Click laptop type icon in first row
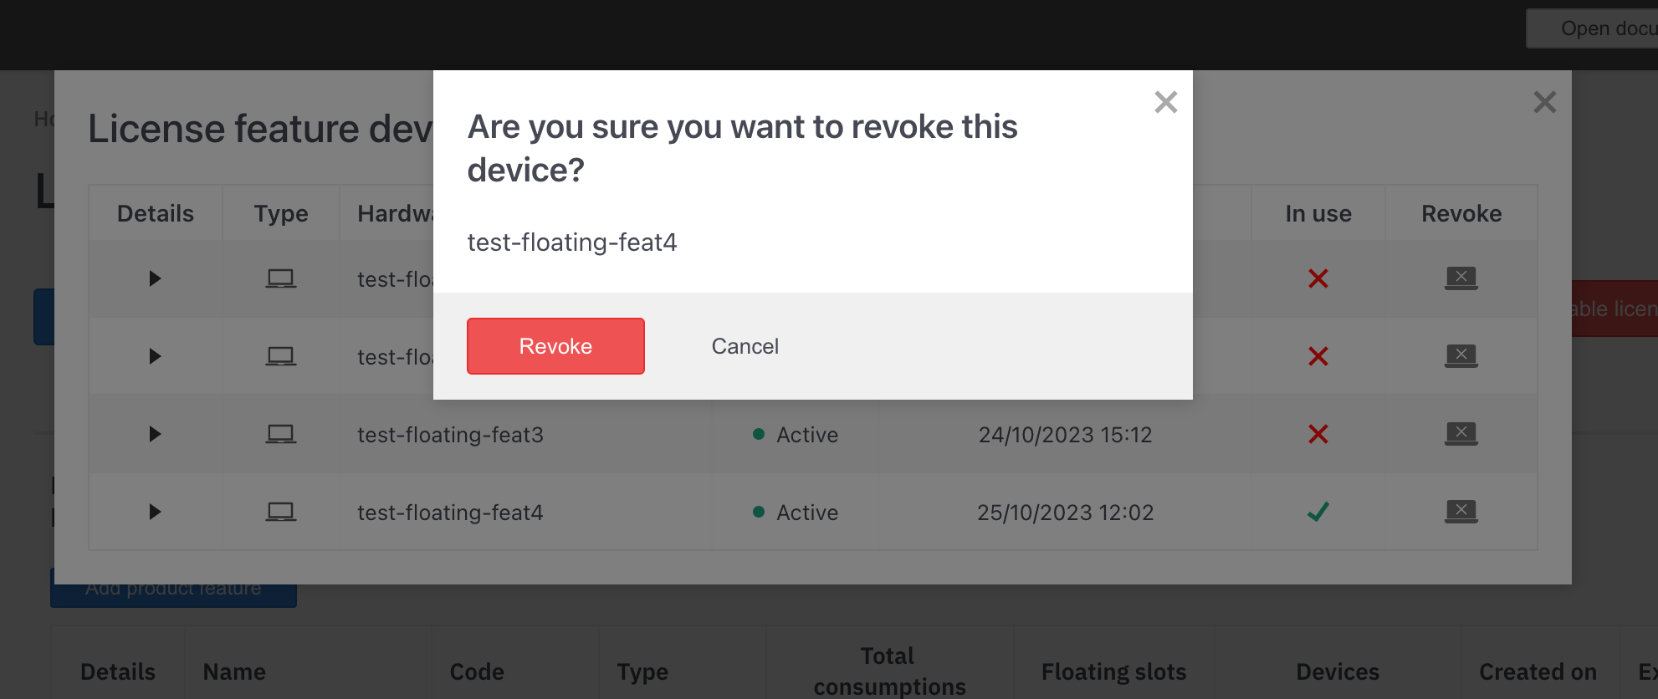1658x699 pixels. tap(281, 278)
